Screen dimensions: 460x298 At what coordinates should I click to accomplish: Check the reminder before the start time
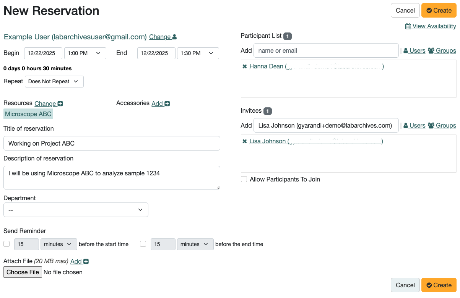tap(7, 244)
